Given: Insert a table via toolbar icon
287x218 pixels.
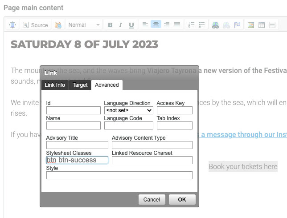Looking at the screenshot, I should pos(262,25).
